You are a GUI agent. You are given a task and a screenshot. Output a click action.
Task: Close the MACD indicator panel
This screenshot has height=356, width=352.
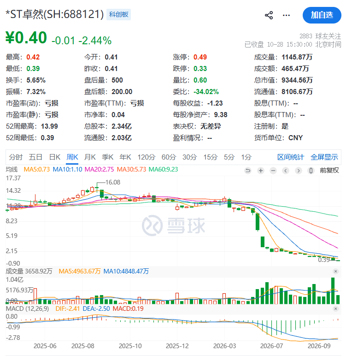coord(336,309)
